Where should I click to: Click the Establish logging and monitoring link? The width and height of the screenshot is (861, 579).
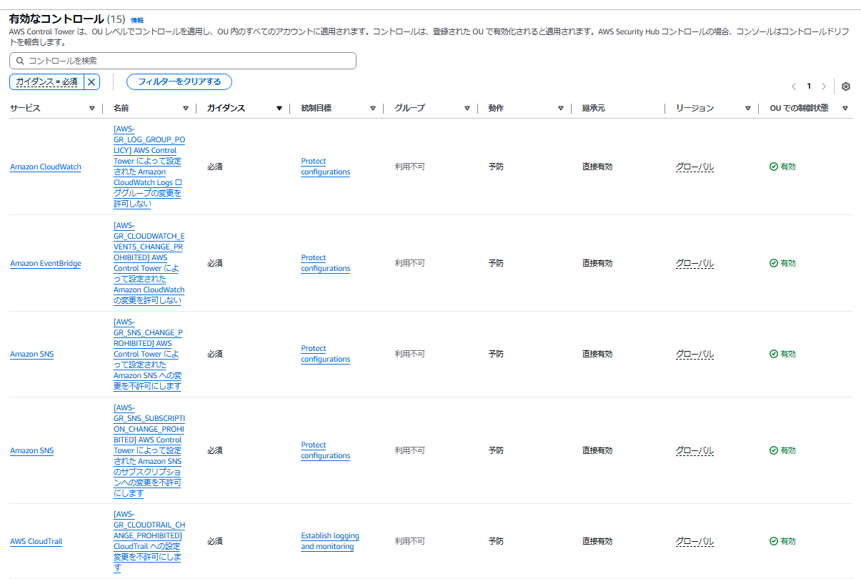click(330, 541)
